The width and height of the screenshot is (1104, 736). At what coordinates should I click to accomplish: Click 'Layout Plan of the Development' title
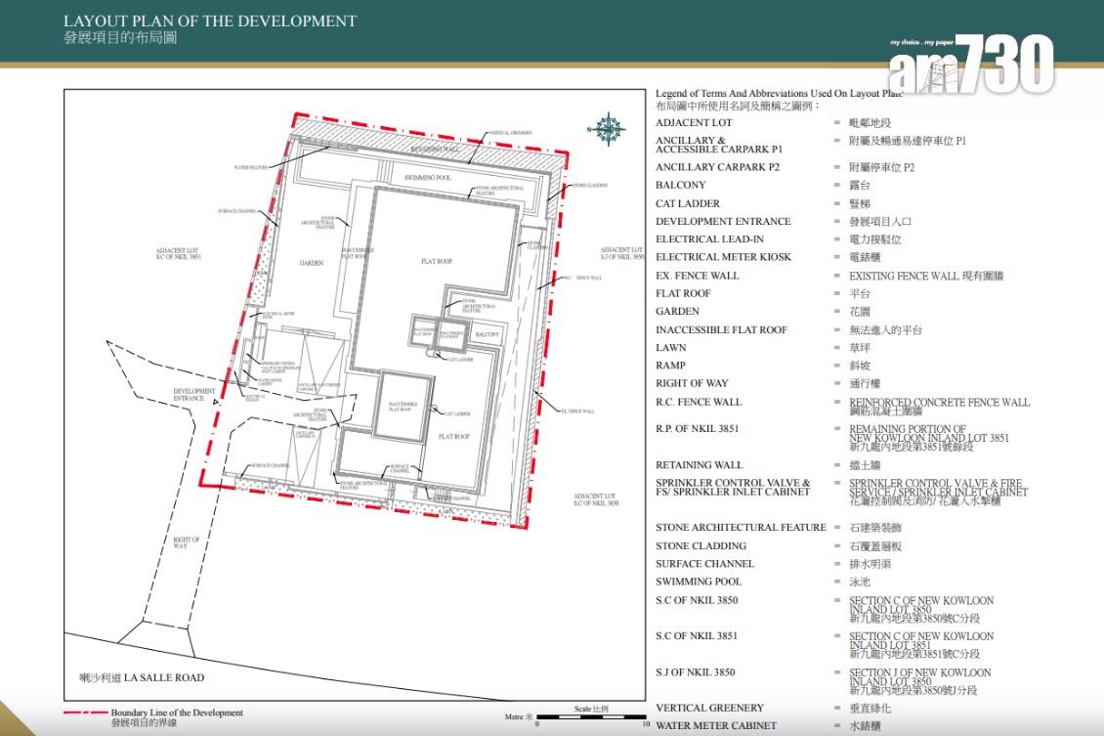pyautogui.click(x=210, y=21)
